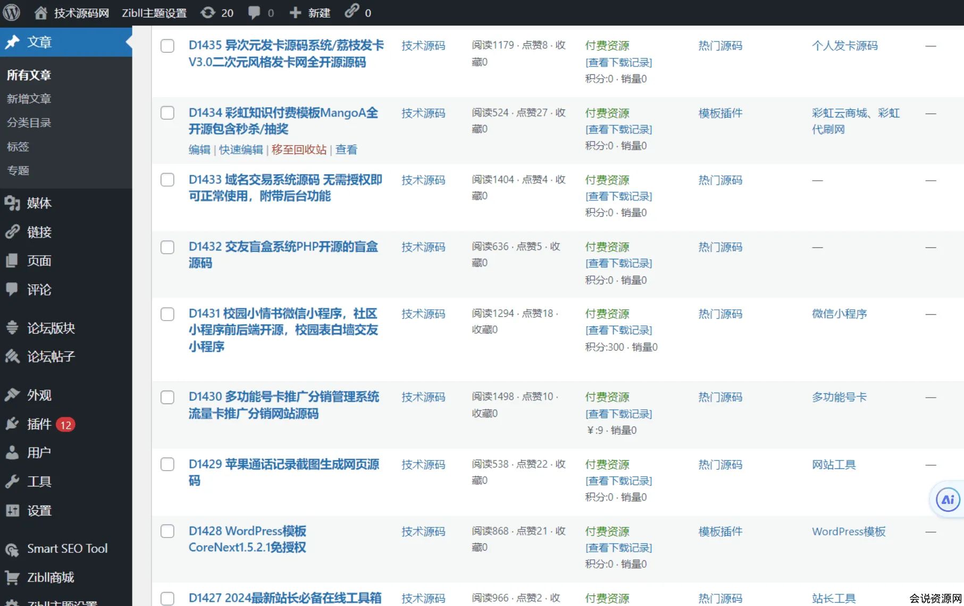This screenshot has height=606, width=964.
Task: Select the checkbox beside post D1432
Action: point(167,247)
